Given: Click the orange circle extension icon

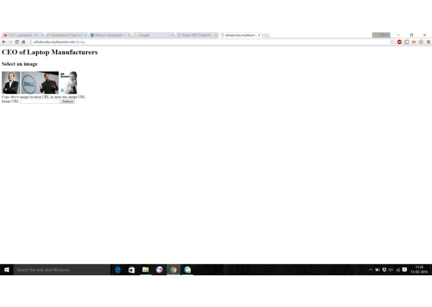Looking at the screenshot, I should (421, 42).
